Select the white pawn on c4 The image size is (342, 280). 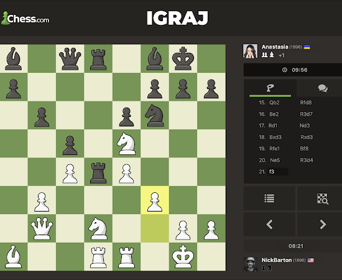tap(70, 174)
